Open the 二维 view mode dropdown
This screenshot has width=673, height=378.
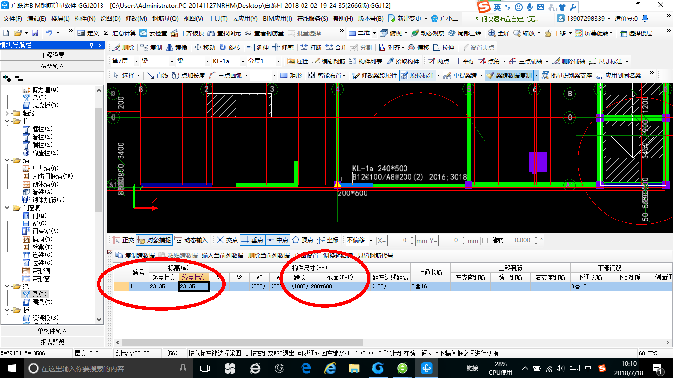(x=374, y=33)
